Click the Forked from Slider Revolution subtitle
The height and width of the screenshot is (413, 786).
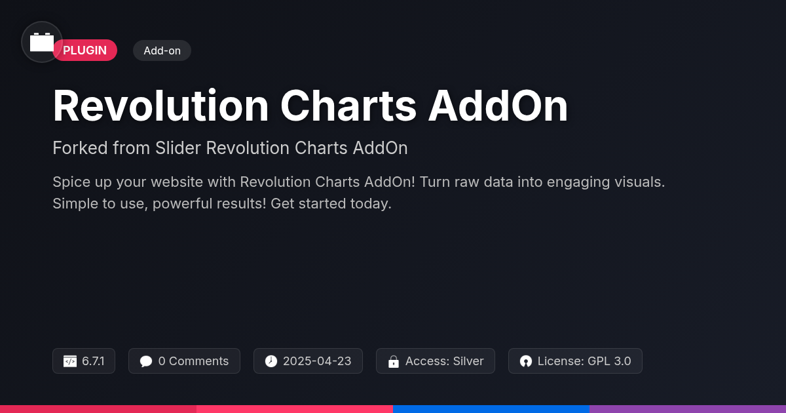[230, 148]
